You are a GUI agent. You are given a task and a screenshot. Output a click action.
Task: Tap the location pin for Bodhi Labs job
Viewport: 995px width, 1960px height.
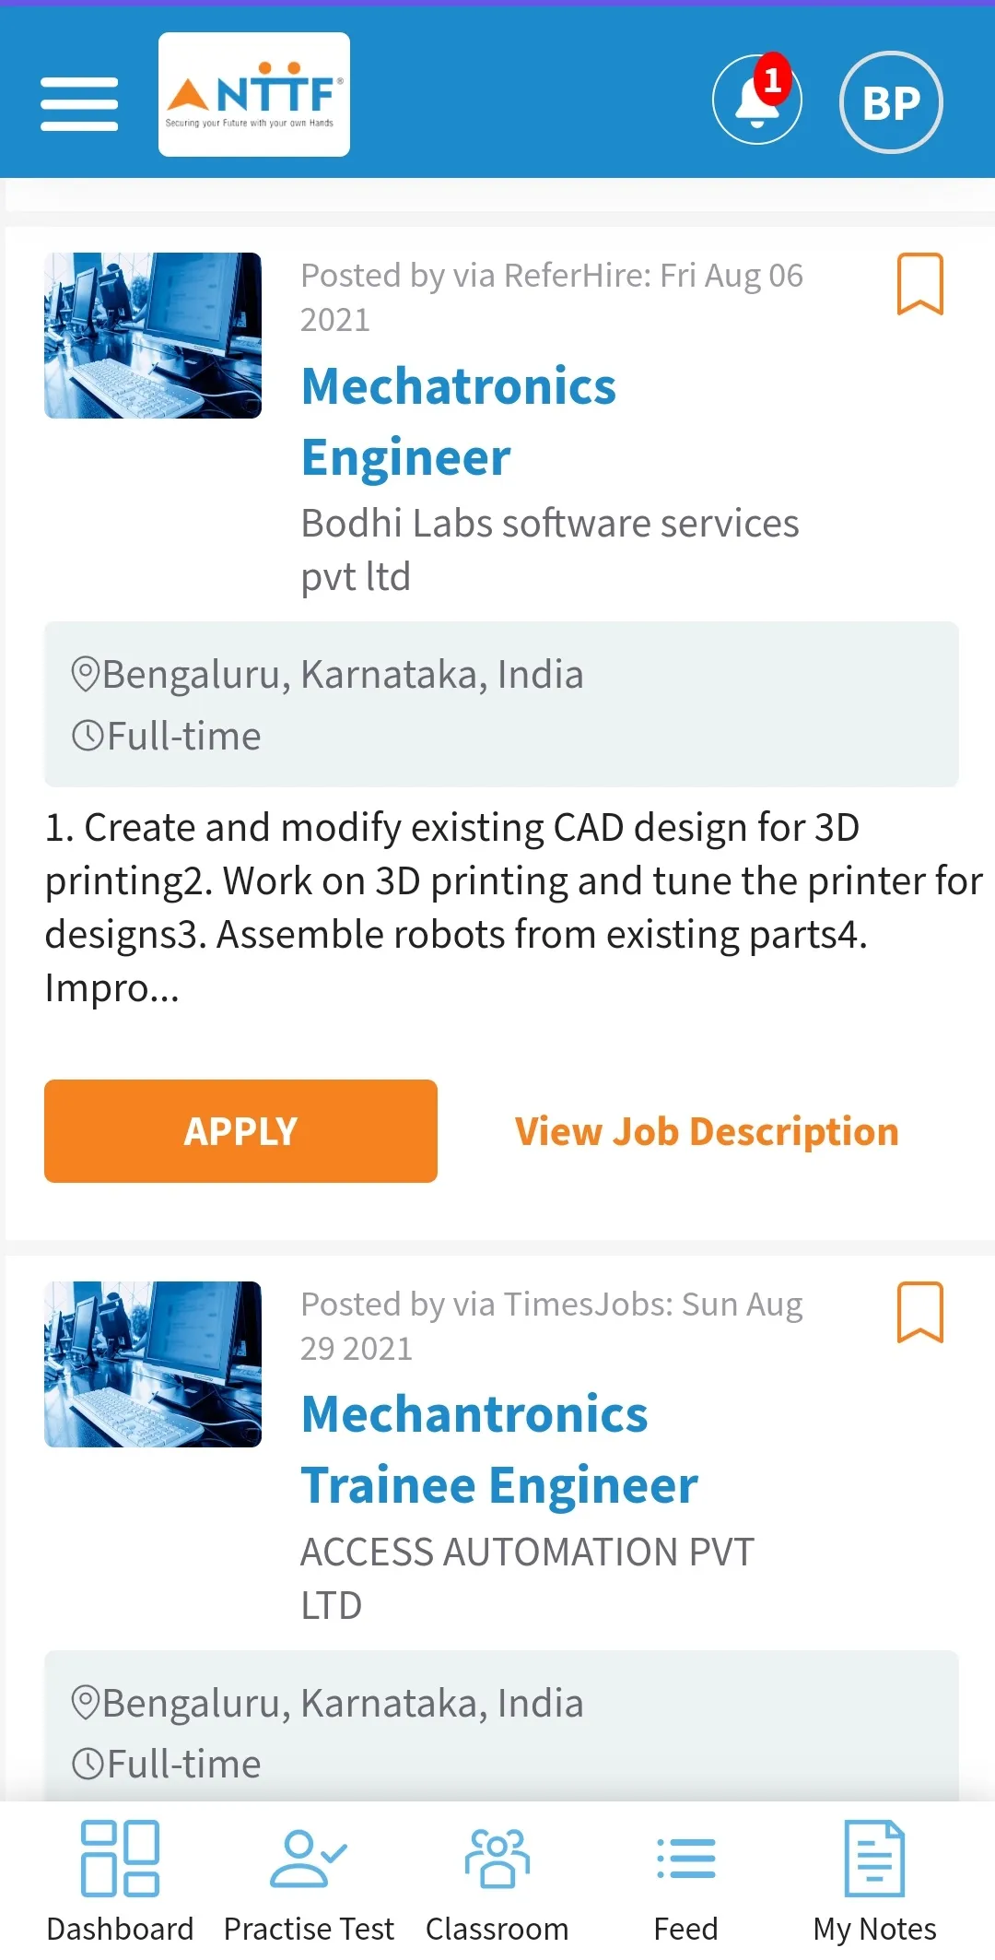(x=86, y=675)
